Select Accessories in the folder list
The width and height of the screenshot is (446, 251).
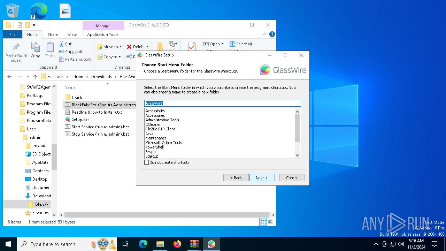(155, 115)
